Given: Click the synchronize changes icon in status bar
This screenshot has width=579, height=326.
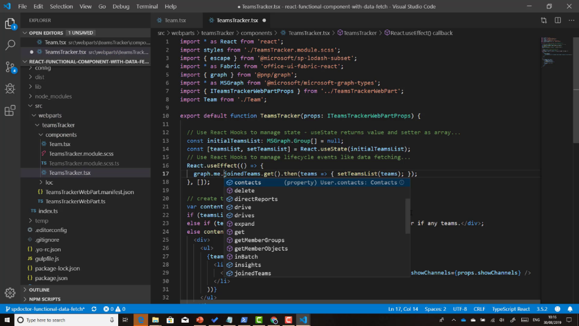Looking at the screenshot, I should (94, 309).
